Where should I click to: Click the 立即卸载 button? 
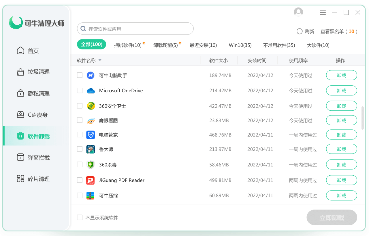332,218
